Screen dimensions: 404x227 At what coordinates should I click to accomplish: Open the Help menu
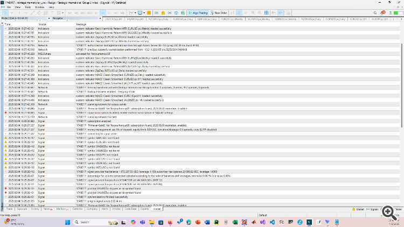[51, 7]
